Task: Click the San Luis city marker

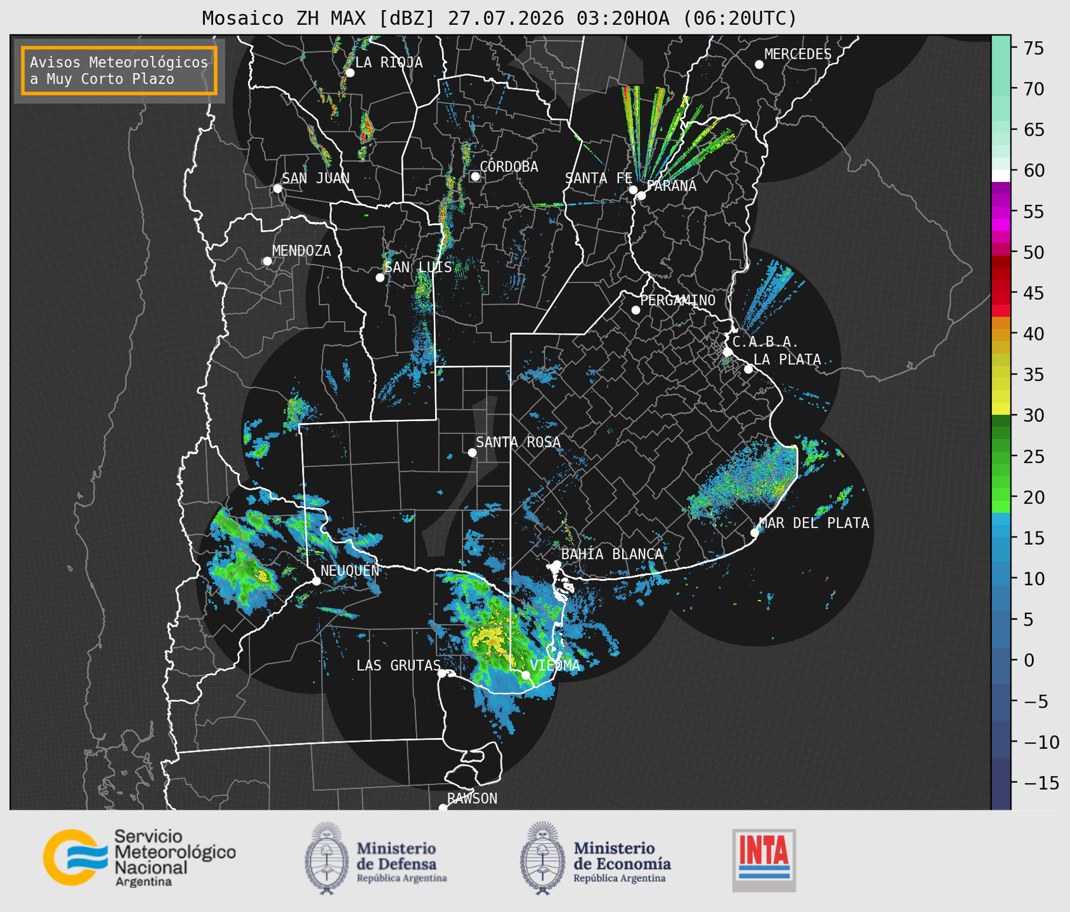Action: click(x=380, y=277)
